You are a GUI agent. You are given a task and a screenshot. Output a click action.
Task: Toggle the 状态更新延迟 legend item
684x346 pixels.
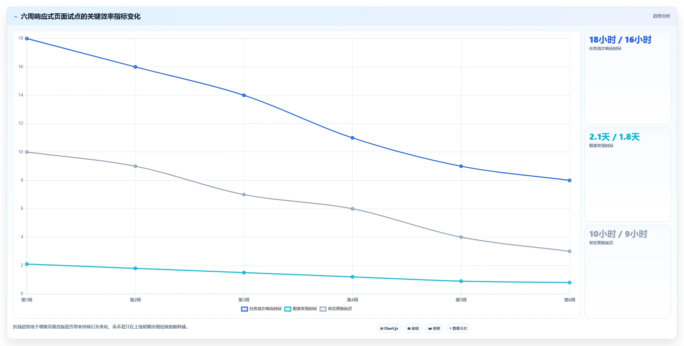click(x=336, y=309)
